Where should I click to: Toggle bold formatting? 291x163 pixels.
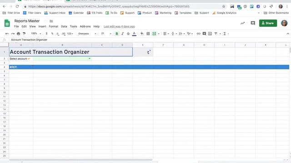point(117,34)
